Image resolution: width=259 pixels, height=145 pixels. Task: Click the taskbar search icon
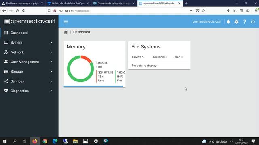pyautogui.click(x=15, y=141)
